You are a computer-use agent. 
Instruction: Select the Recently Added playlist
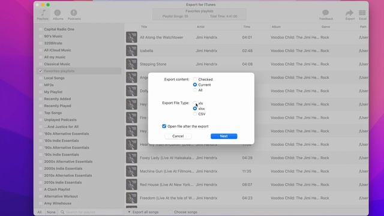pyautogui.click(x=58, y=99)
